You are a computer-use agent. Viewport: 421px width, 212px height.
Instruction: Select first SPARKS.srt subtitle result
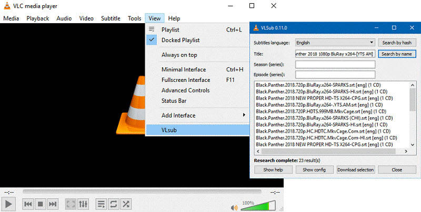pyautogui.click(x=318, y=85)
